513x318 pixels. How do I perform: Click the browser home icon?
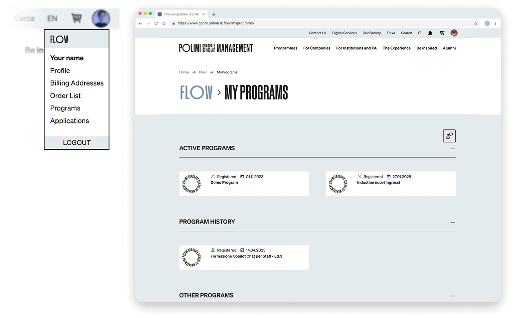point(164,23)
